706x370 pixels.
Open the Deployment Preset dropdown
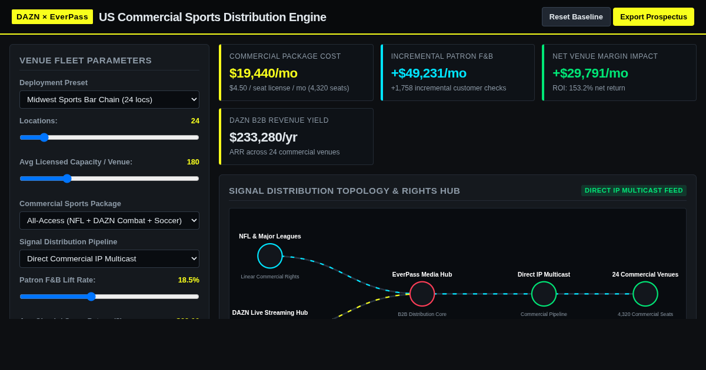[x=109, y=99]
